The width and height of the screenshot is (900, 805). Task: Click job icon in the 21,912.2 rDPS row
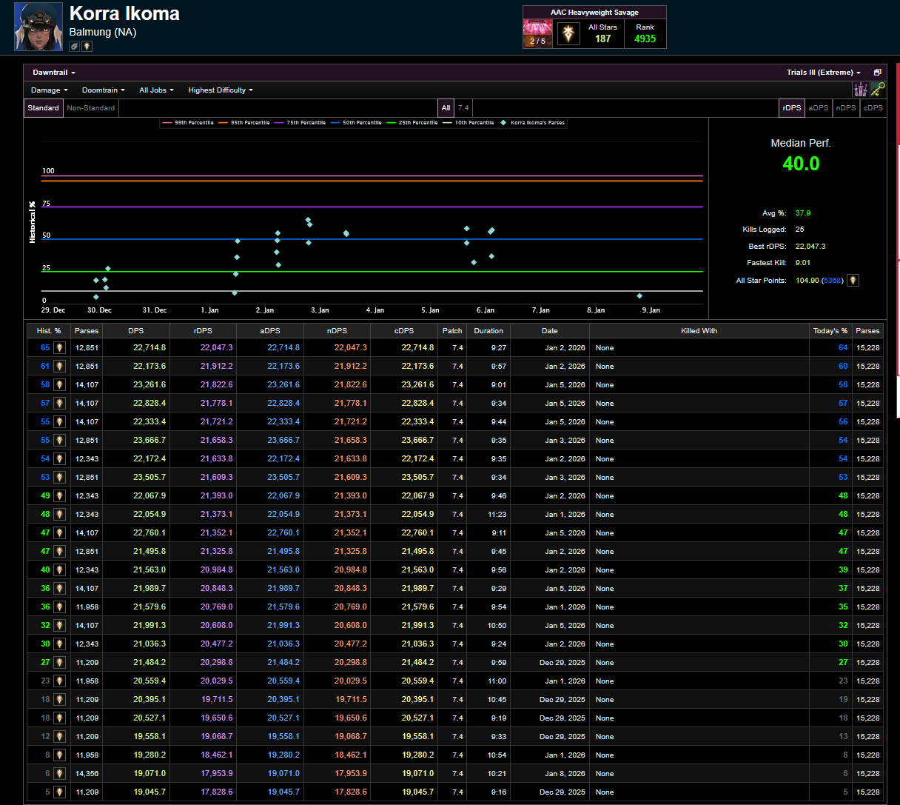[x=59, y=366]
